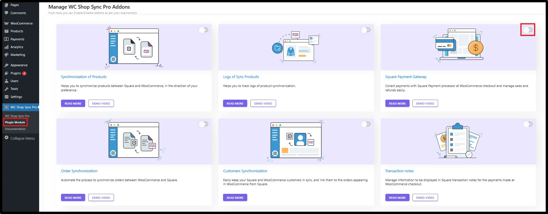548x214 pixels.
Task: Open the Transaction notes title link
Action: pyautogui.click(x=399, y=171)
